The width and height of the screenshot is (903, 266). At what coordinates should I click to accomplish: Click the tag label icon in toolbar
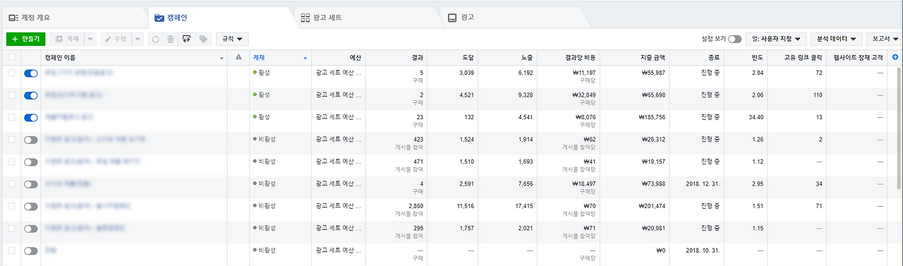(x=203, y=39)
